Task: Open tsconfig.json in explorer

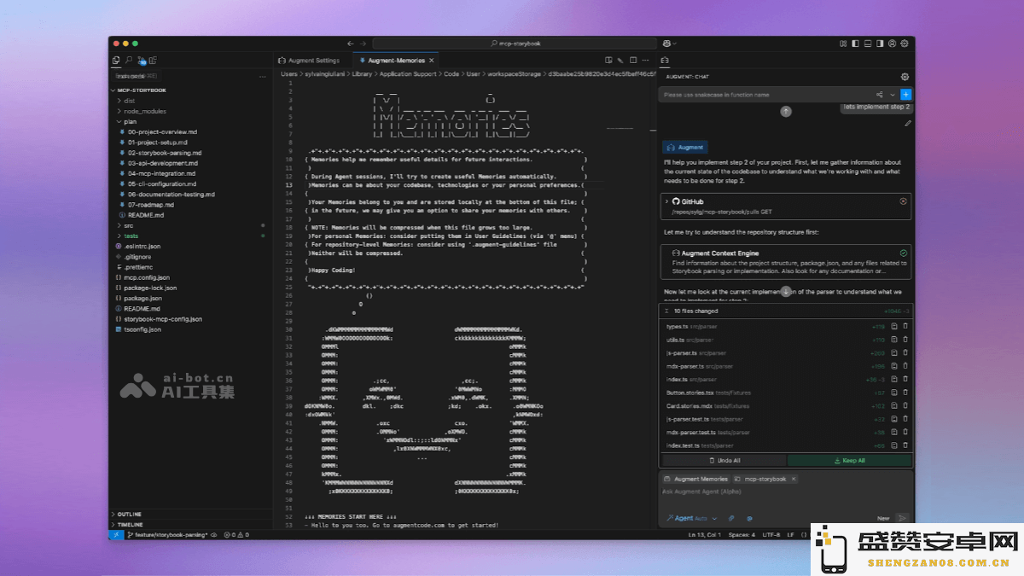Action: click(143, 329)
